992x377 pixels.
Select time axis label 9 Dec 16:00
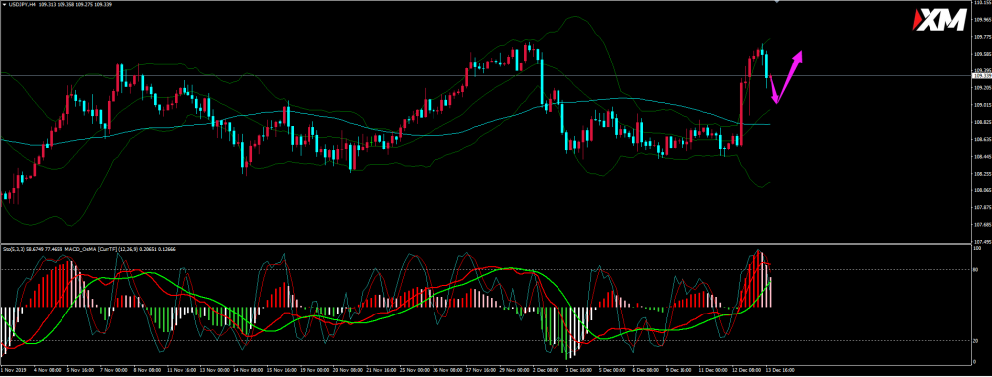click(679, 370)
